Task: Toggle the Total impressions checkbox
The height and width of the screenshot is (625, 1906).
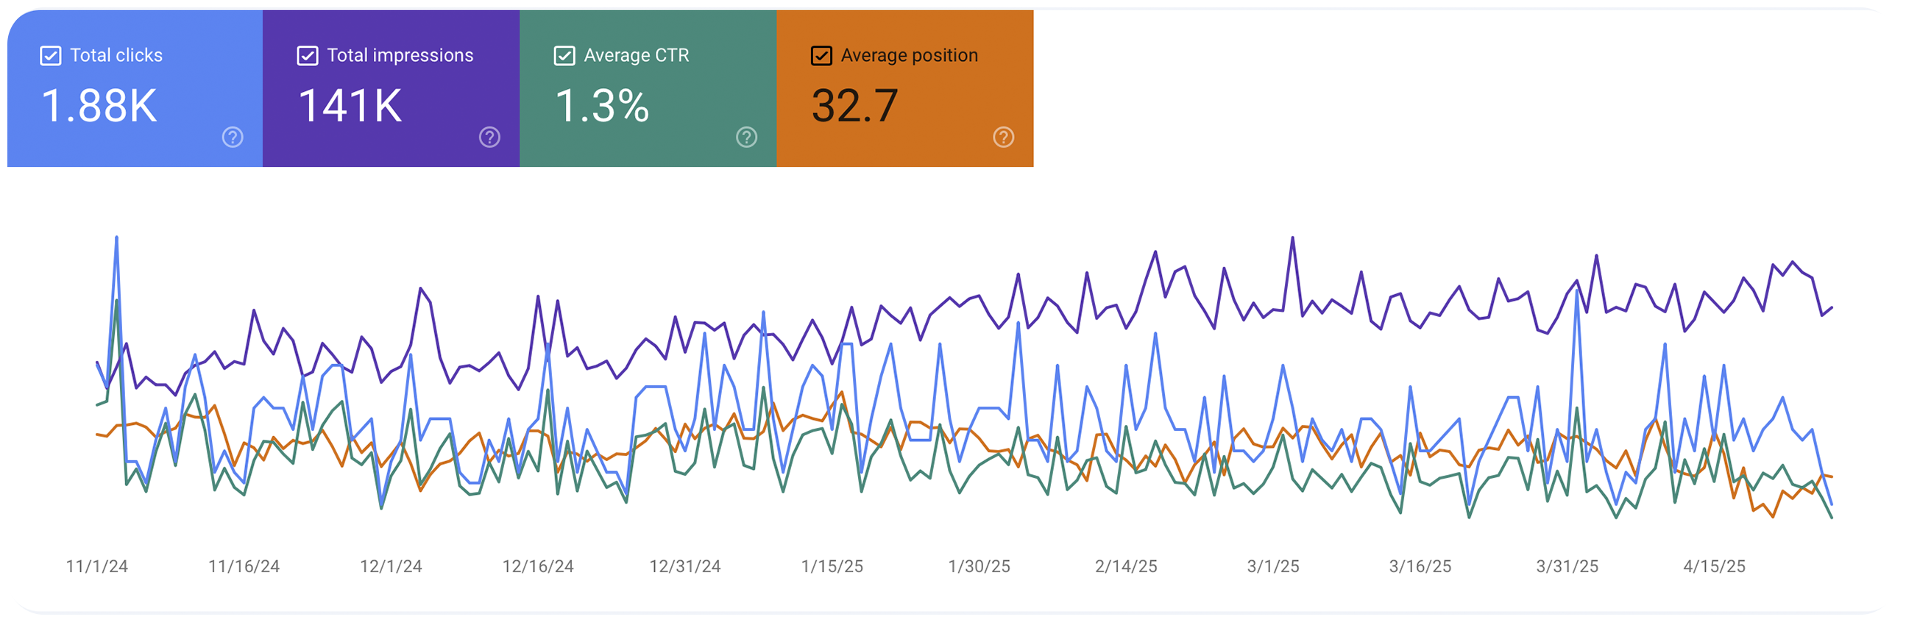Action: [307, 55]
